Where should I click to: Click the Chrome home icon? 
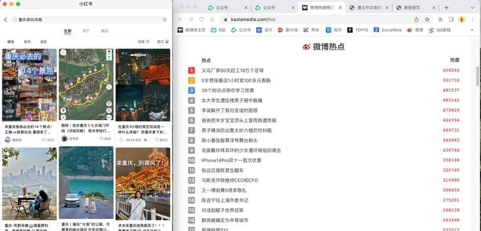212,20
